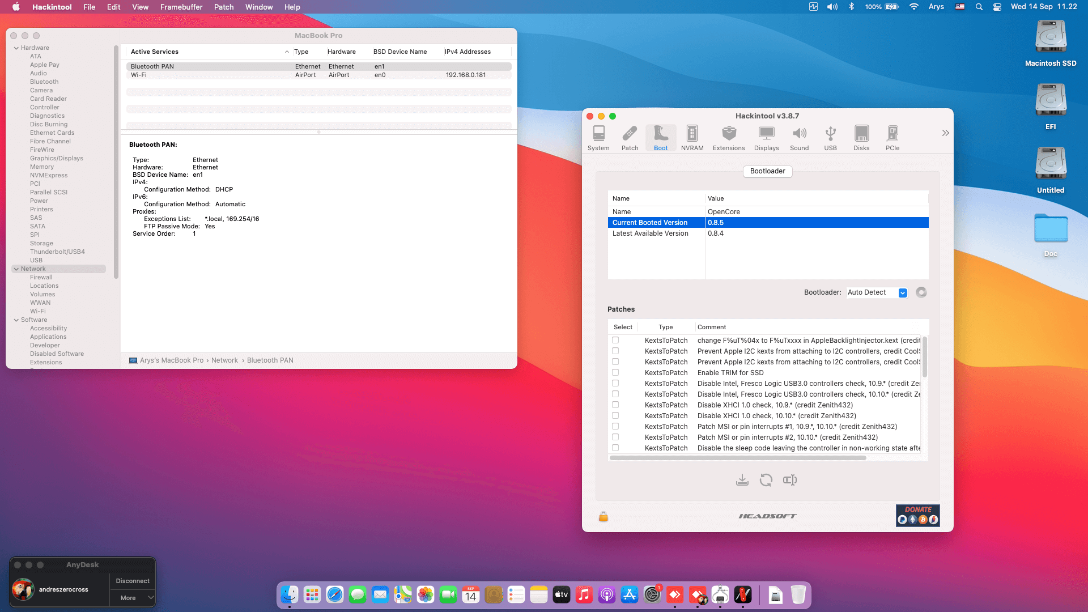1088x612 pixels.
Task: Select the Displays icon in Hackintool
Action: 766,138
